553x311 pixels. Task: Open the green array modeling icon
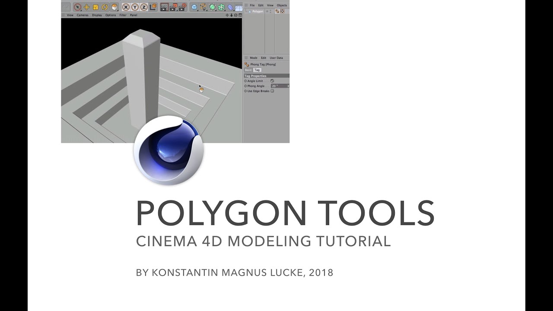pyautogui.click(x=221, y=7)
